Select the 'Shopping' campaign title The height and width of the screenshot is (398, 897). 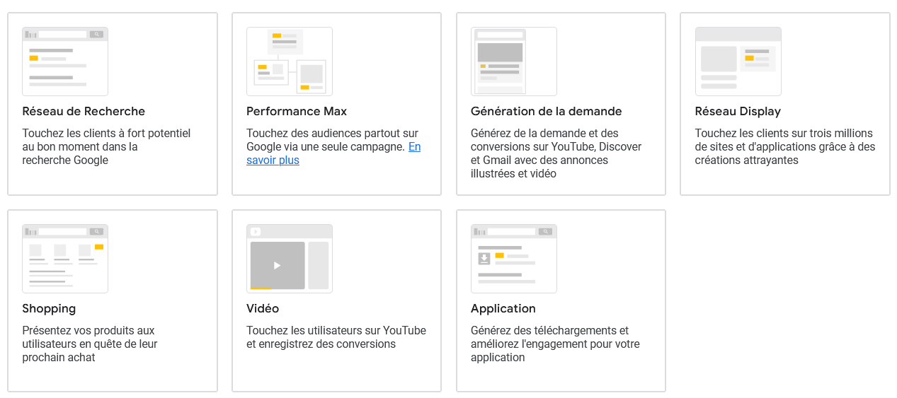pos(49,308)
